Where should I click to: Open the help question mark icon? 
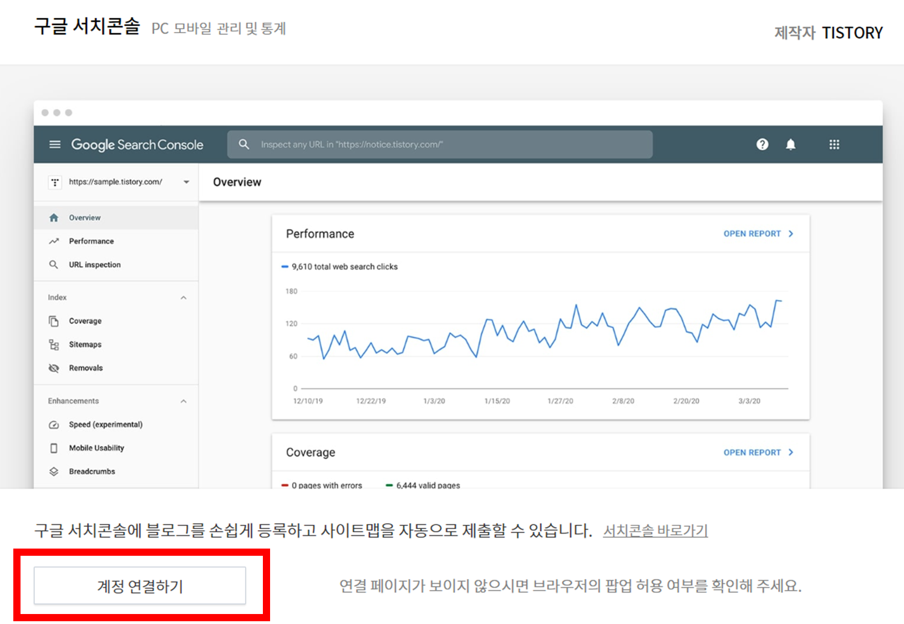(763, 145)
